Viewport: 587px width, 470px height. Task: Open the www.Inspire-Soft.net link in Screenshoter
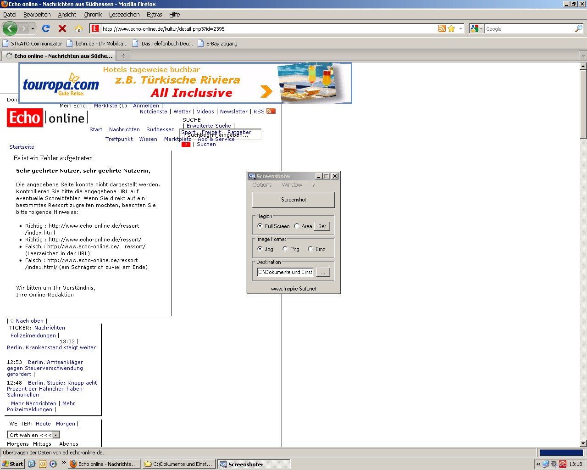coord(293,289)
